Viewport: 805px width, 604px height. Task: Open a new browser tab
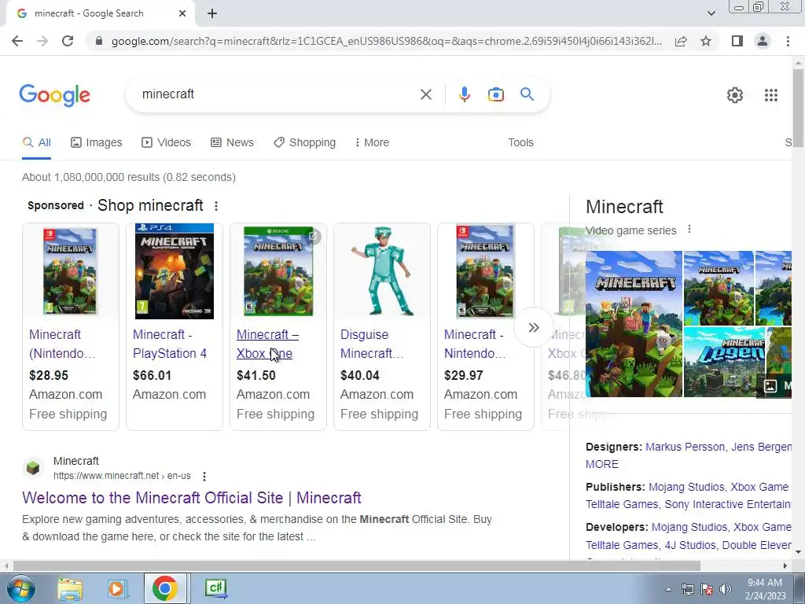(212, 13)
